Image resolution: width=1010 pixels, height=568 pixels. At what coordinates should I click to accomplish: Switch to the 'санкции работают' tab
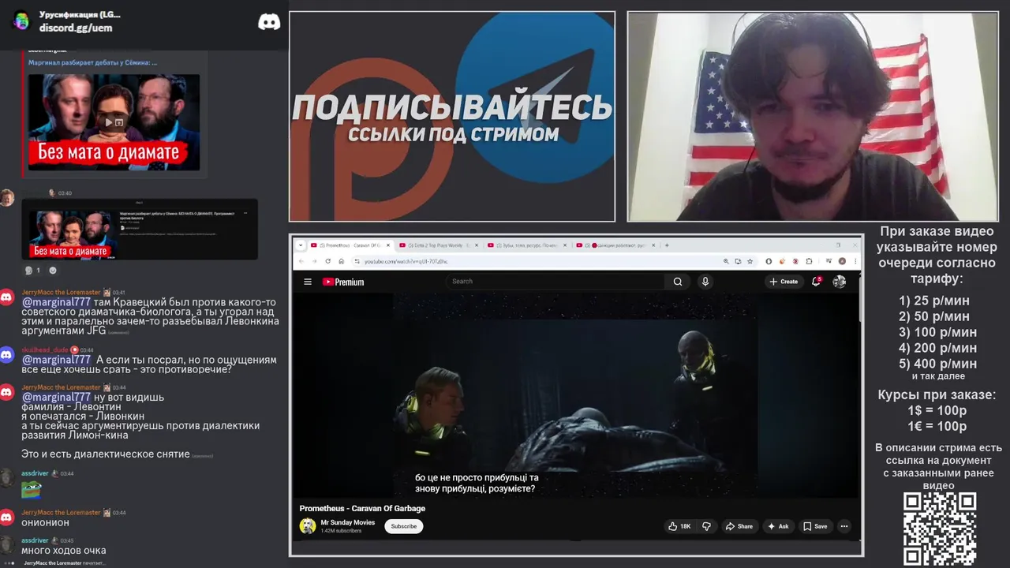616,245
